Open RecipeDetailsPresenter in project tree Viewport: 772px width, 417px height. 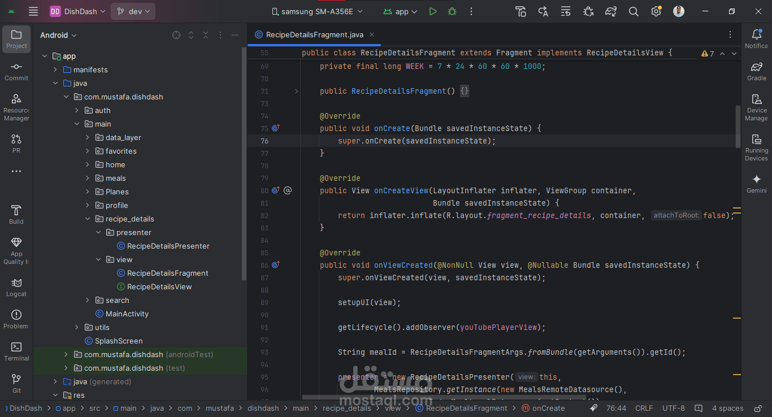(x=168, y=246)
